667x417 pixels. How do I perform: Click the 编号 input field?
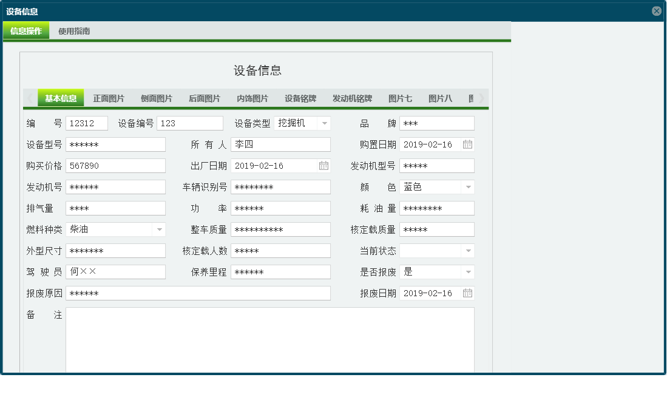(x=86, y=123)
